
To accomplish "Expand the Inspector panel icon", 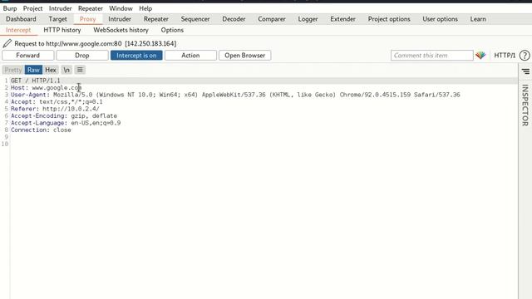I will point(525,71).
